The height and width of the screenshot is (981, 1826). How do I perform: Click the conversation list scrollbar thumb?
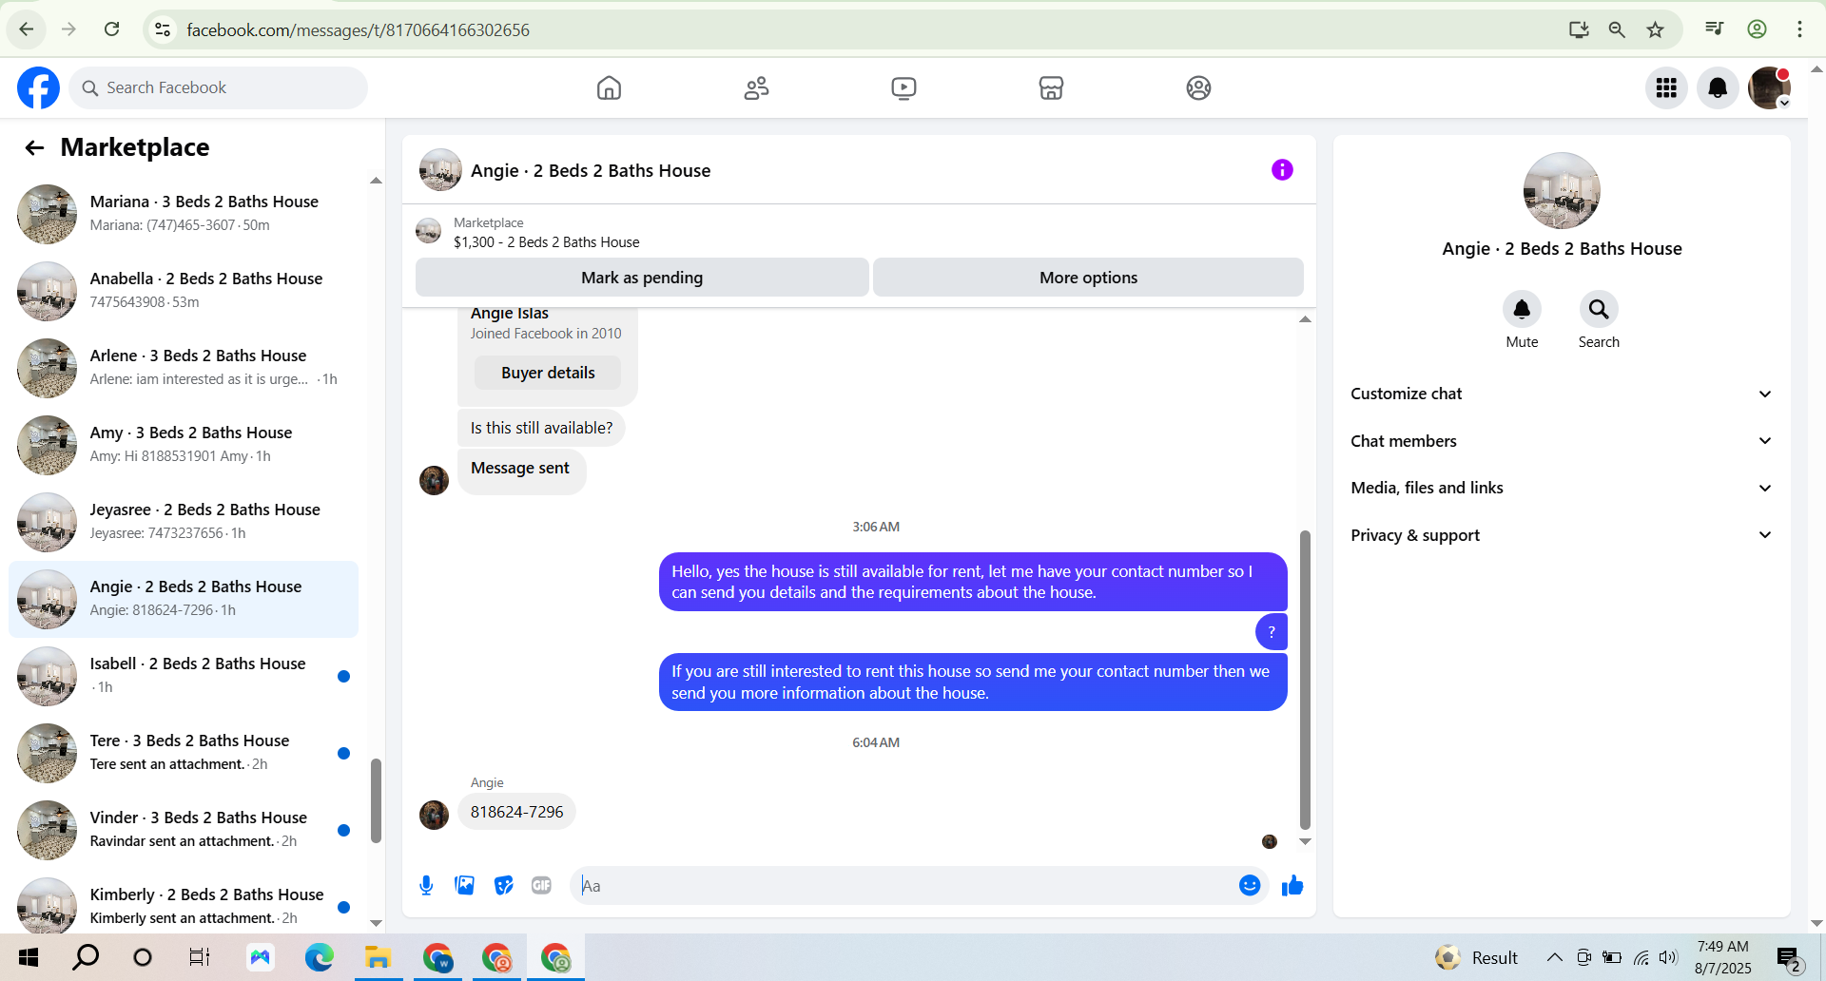tap(376, 800)
